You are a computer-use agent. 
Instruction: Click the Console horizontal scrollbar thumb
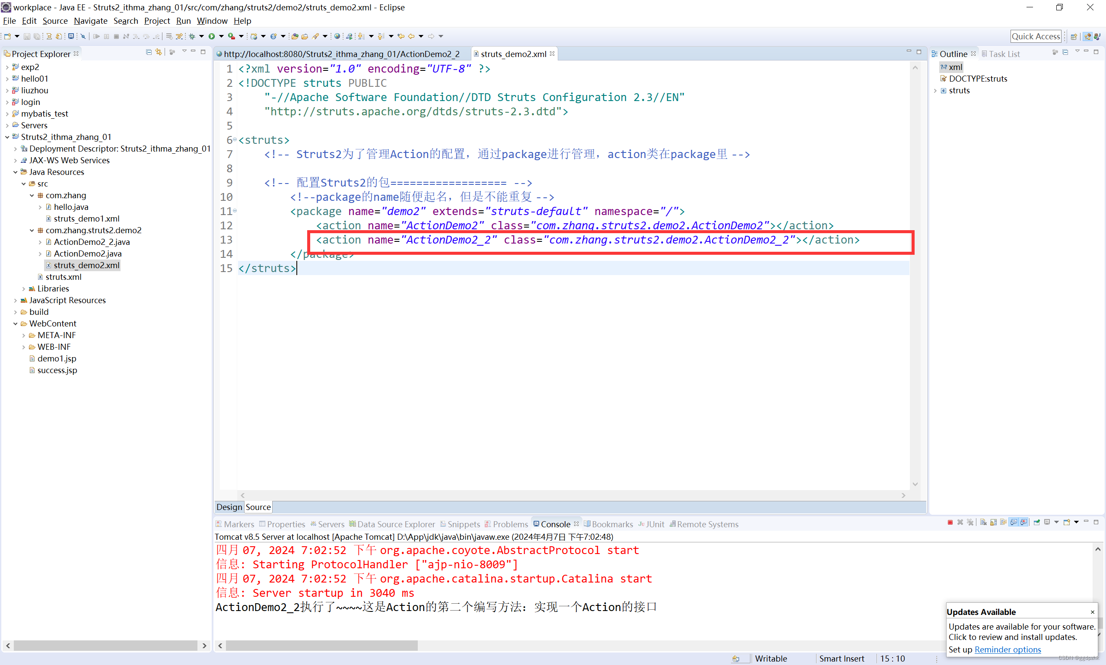click(x=322, y=645)
